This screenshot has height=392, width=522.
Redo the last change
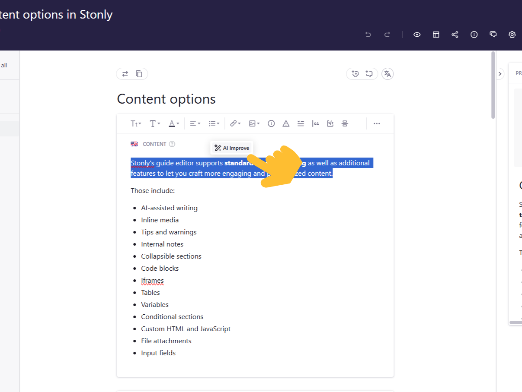click(387, 35)
